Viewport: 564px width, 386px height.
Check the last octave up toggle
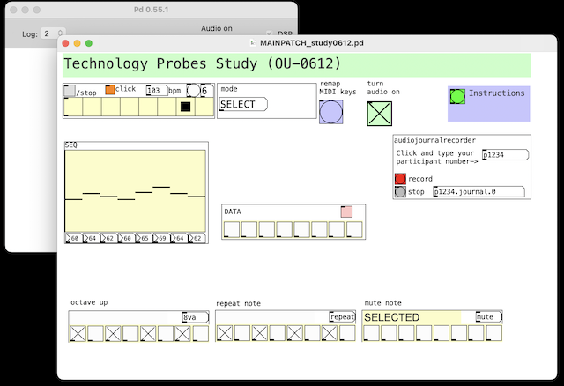tap(201, 333)
